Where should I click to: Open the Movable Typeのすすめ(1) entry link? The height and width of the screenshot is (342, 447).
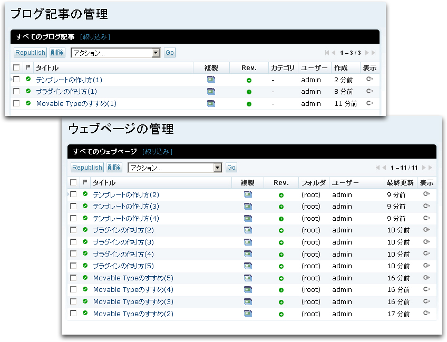tap(76, 103)
